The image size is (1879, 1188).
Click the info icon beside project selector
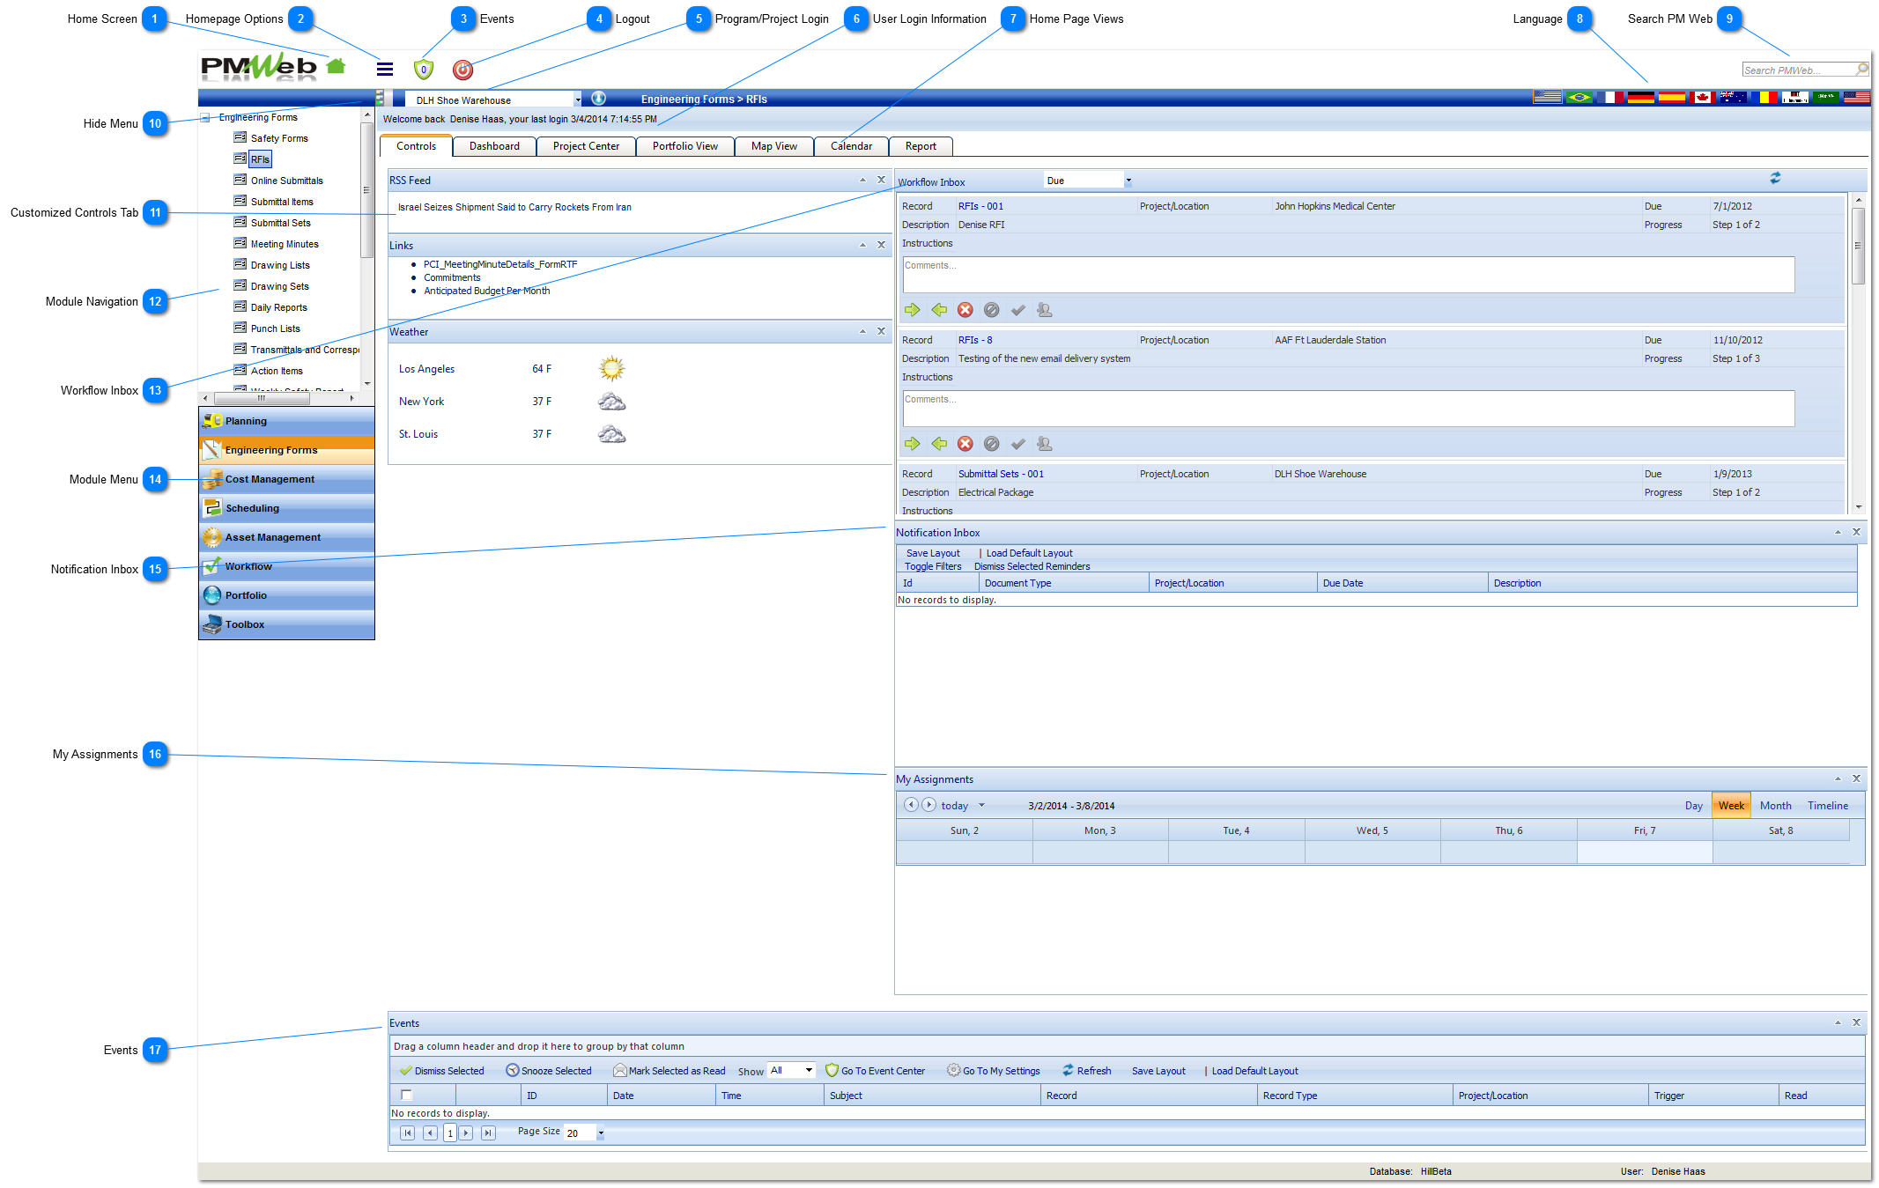pyautogui.click(x=598, y=99)
